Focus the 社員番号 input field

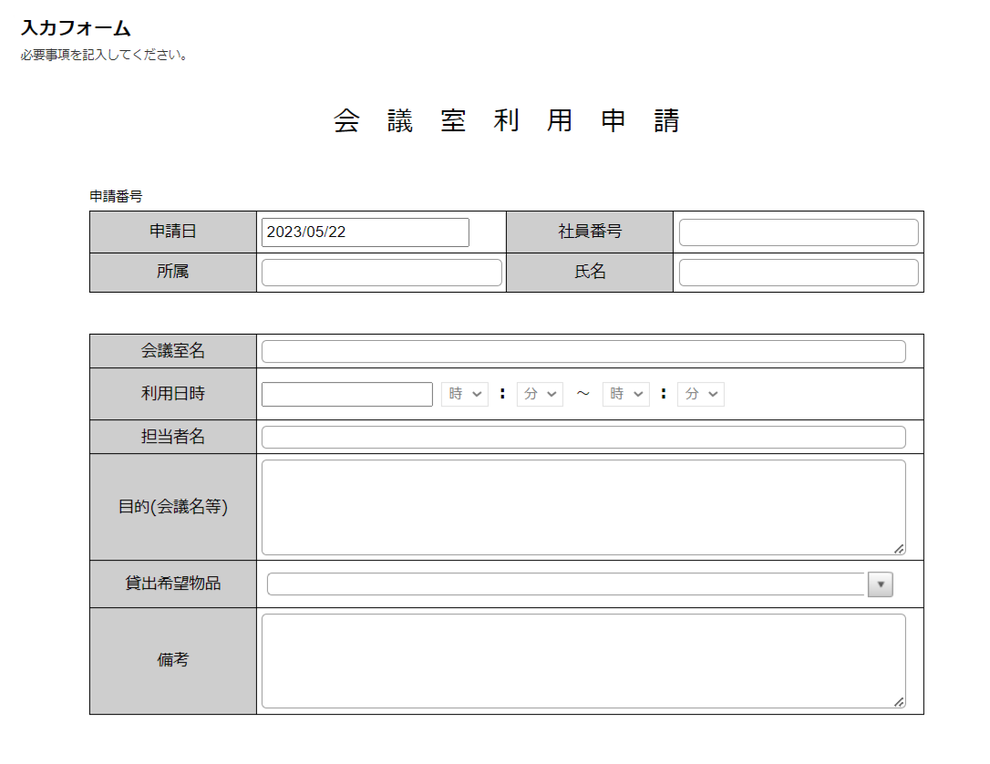pos(798,232)
